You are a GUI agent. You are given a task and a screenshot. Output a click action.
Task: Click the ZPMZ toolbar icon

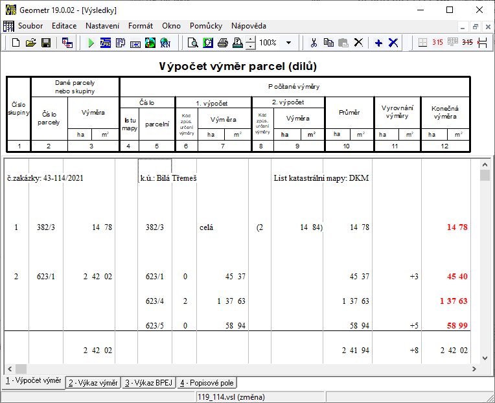pos(106,43)
